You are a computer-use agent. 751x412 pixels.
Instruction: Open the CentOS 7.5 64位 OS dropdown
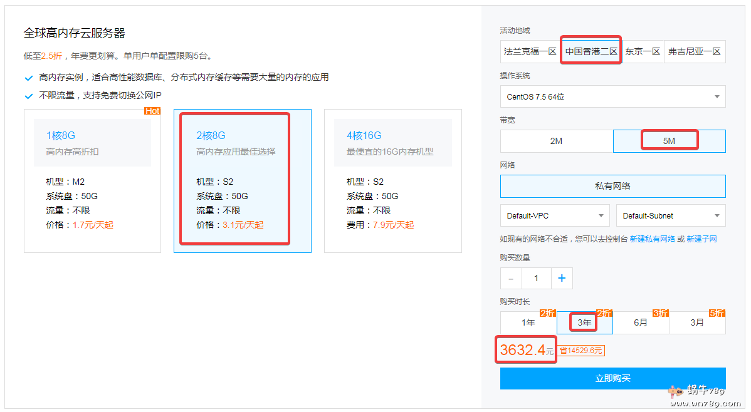[612, 97]
